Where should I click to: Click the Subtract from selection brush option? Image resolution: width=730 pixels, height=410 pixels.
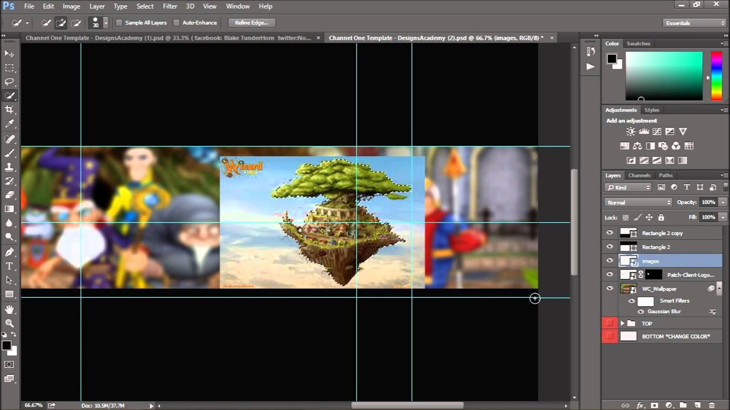click(x=75, y=23)
